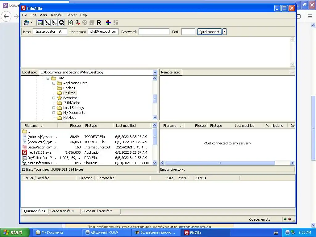This screenshot has height=237, width=316.
Task: Sort local files by Last modified
Action: coord(131,126)
